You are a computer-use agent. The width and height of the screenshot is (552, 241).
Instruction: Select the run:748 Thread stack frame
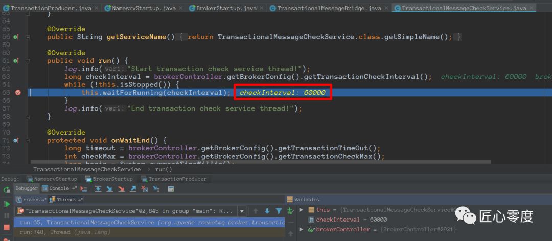click(x=149, y=232)
